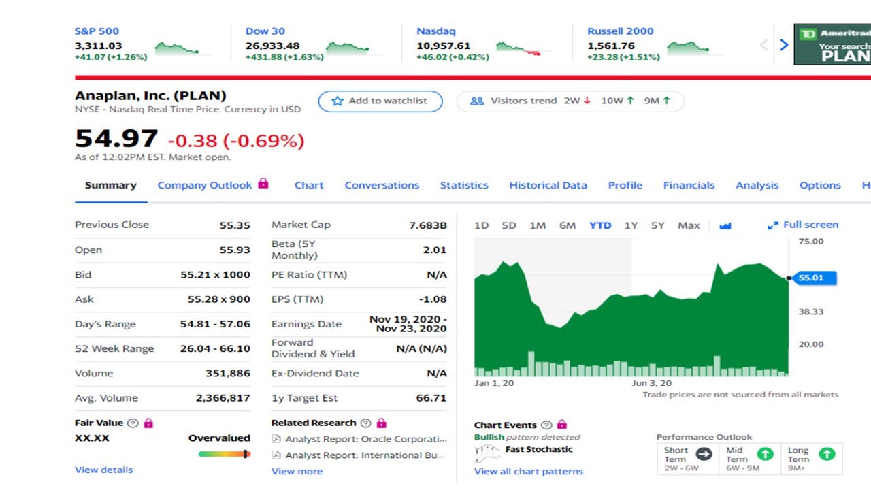
Task: Select the Summary tab
Action: tap(111, 185)
